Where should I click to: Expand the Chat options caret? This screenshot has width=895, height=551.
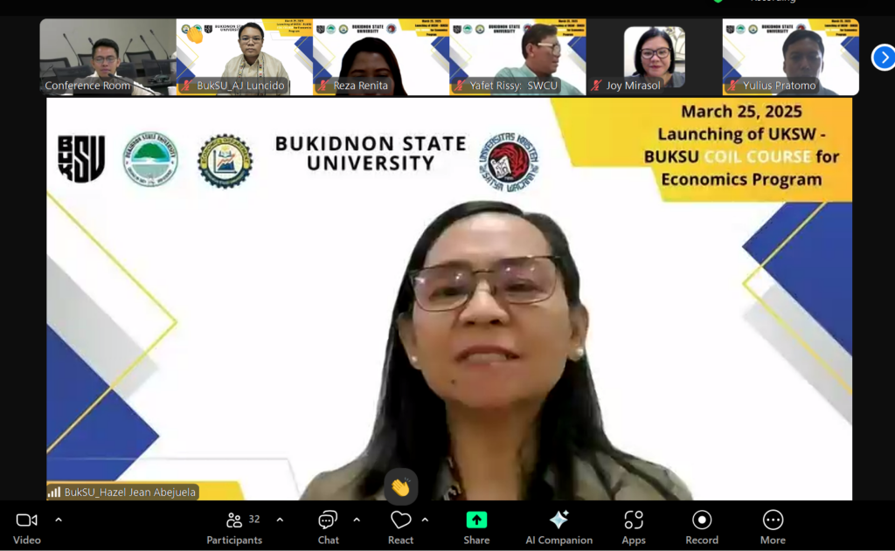[x=357, y=520]
